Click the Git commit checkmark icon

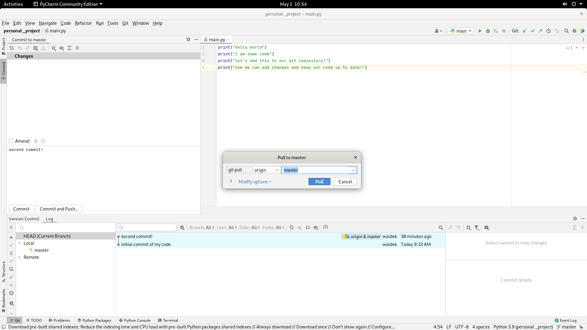(x=533, y=31)
